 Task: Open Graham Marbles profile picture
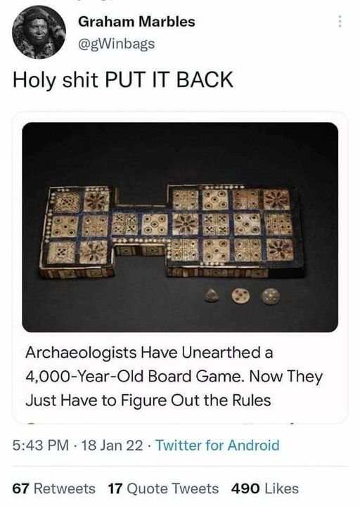point(39,32)
